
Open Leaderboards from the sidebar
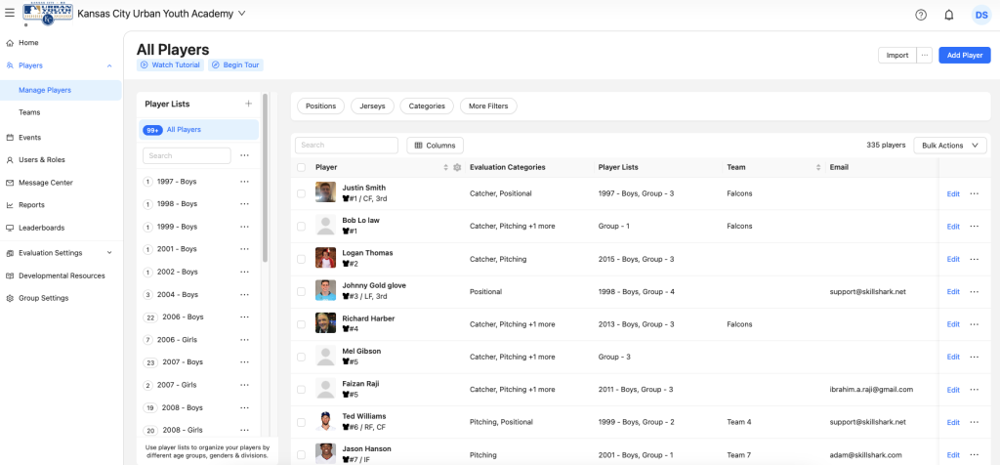pos(41,228)
